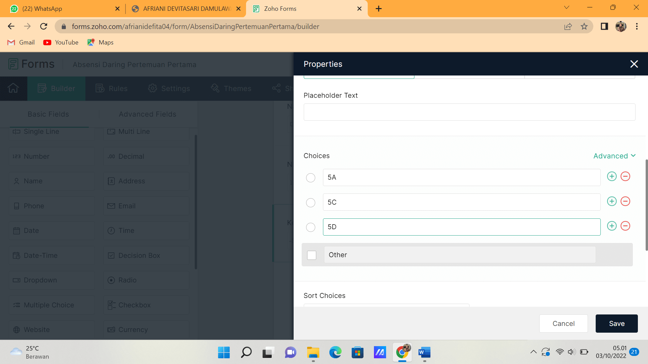
Task: Open the Themes tab
Action: tap(231, 88)
